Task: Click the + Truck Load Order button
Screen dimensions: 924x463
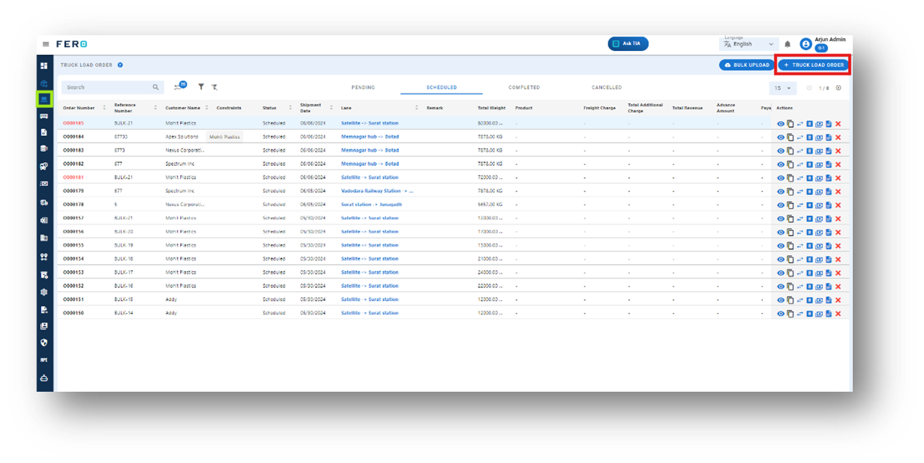Action: [x=814, y=65]
